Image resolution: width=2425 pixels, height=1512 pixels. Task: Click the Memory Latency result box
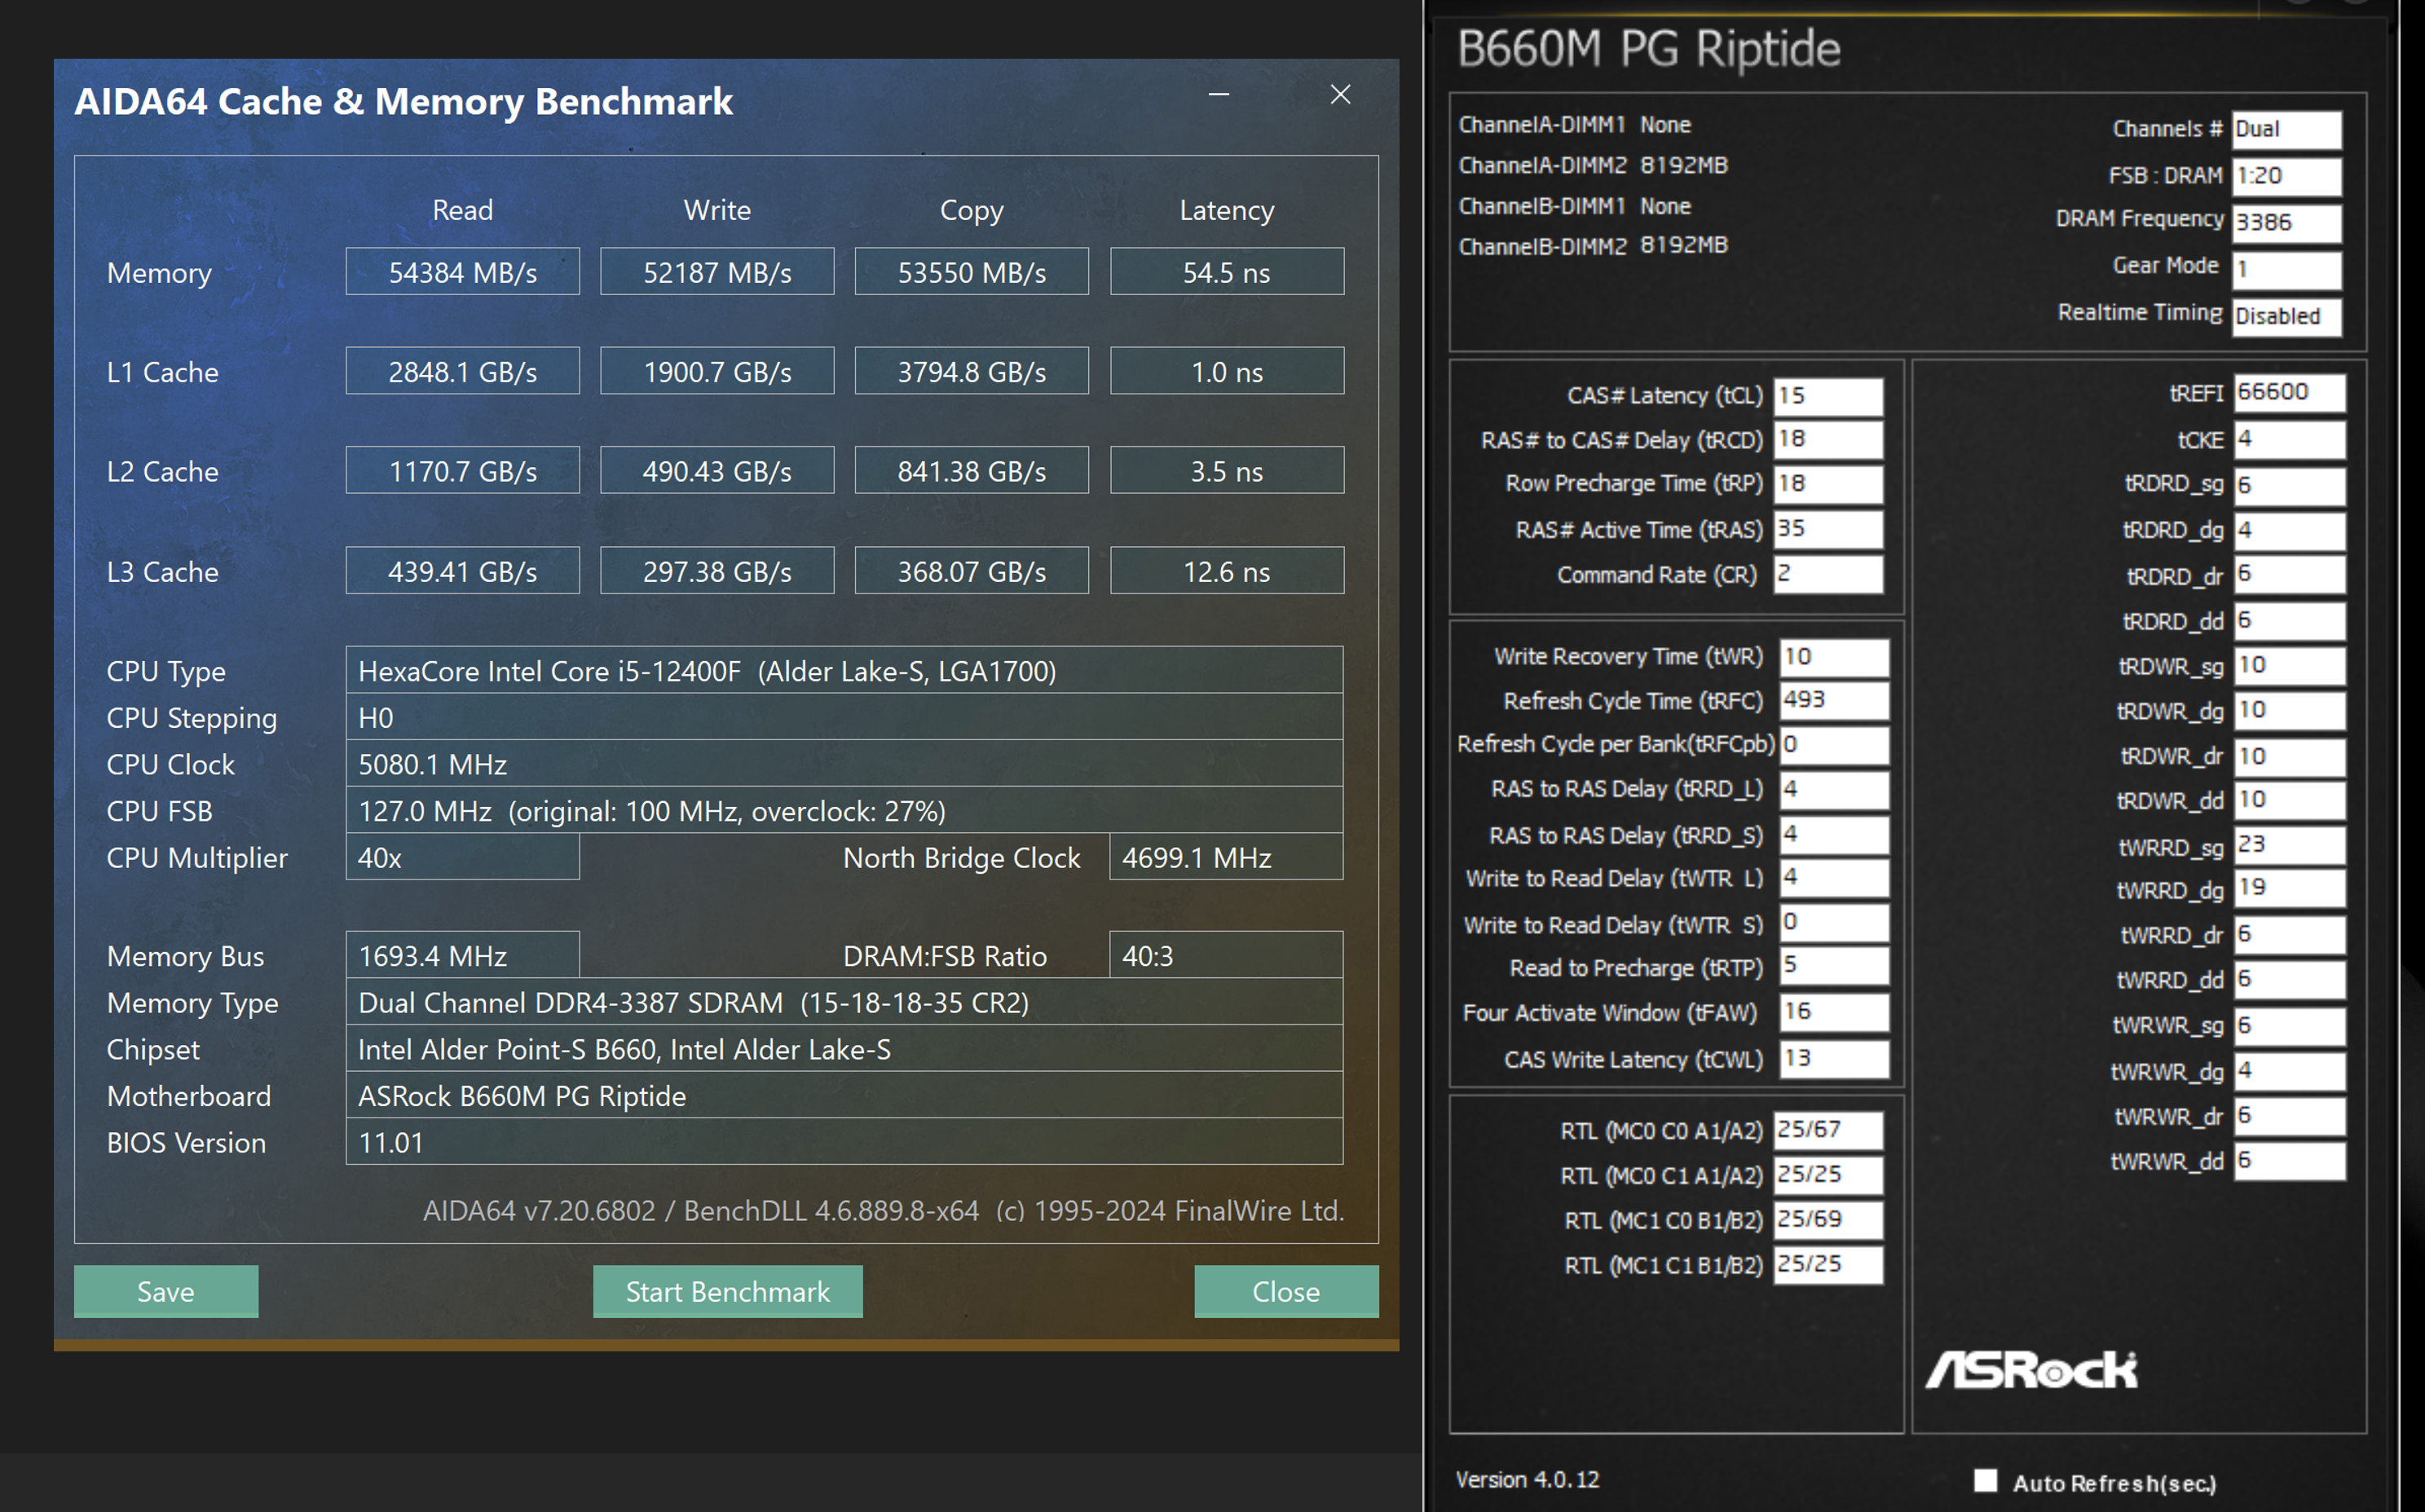tap(1226, 272)
